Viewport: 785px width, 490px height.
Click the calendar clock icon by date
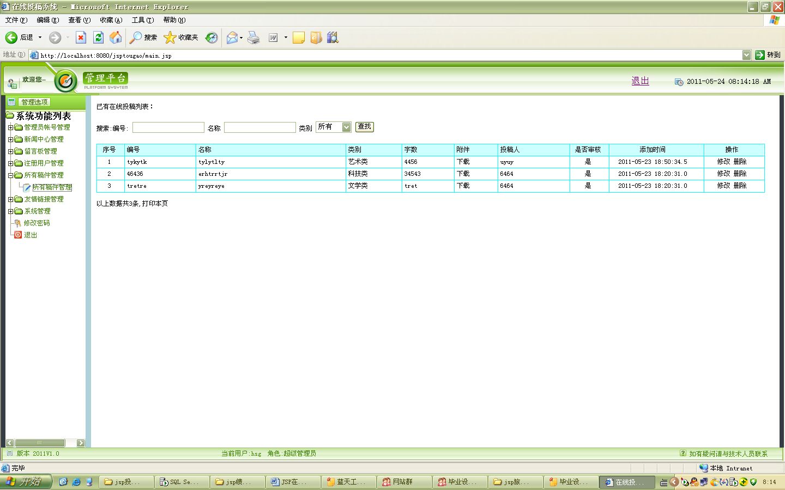679,82
